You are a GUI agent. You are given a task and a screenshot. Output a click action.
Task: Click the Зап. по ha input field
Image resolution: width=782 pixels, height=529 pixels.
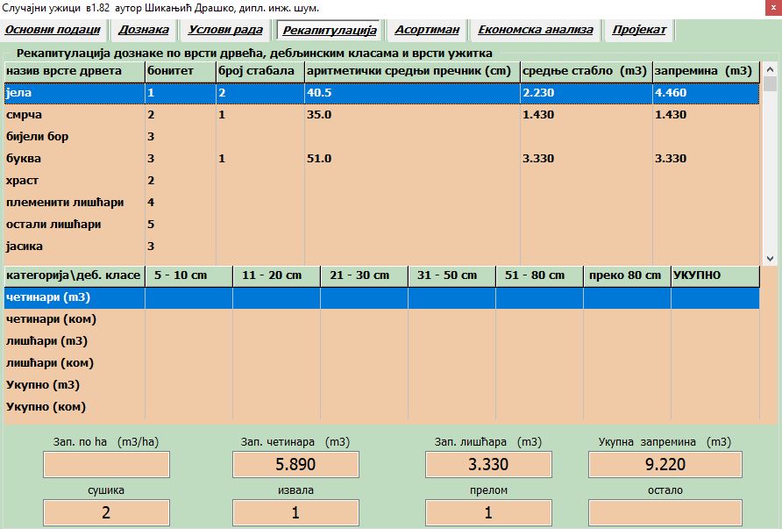106,465
